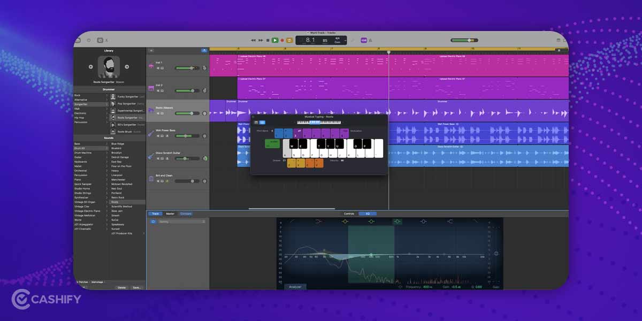Click the input icon on the Wah Power Bass track
Screen dimensions: 642x321
point(167,136)
